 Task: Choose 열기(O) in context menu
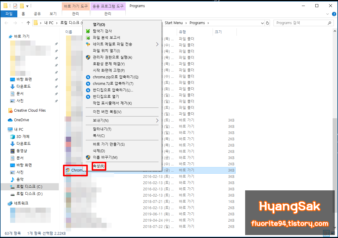(99, 24)
